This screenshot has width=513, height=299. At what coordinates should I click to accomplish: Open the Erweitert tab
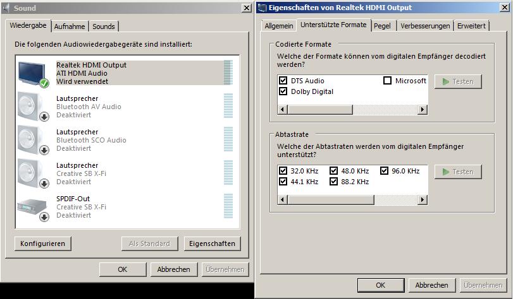click(471, 26)
